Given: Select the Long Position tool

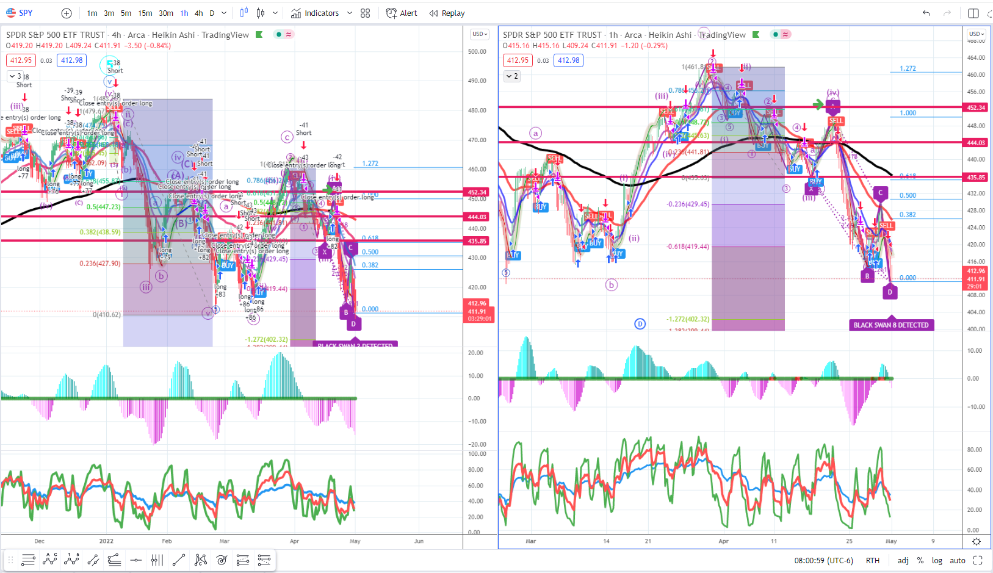Looking at the screenshot, I should click(x=243, y=560).
